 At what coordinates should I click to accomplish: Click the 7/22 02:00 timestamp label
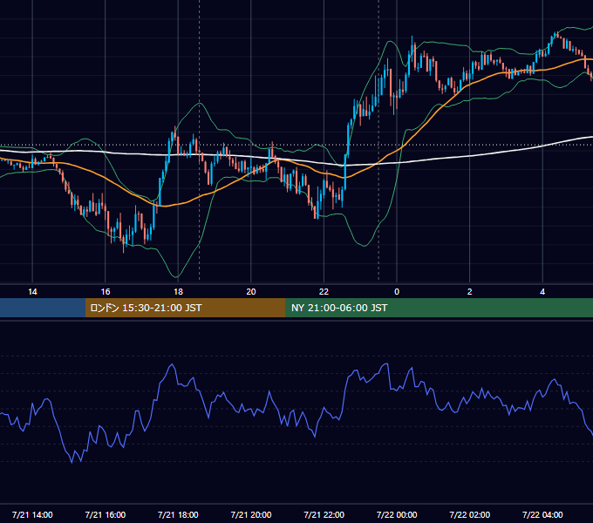(470, 514)
